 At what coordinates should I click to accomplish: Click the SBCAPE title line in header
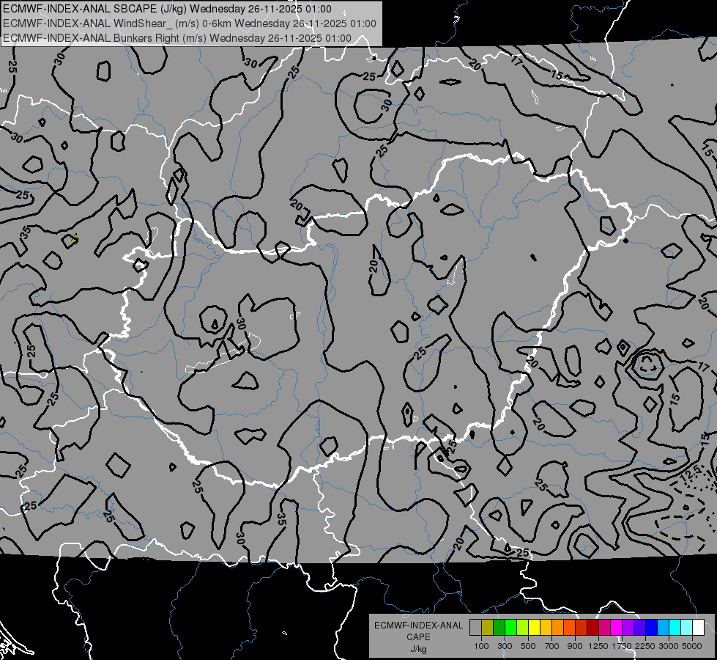167,9
